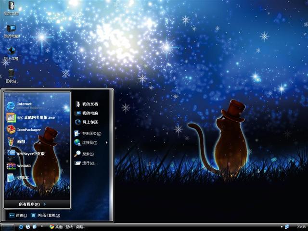Open 画图 paint program in start menu

pos(37,141)
